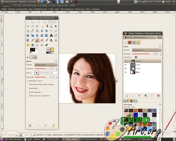Click the delete layer icon
Viewport: 176px width, 141px height.
tap(158, 96)
